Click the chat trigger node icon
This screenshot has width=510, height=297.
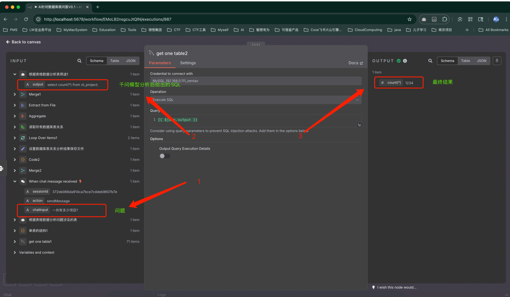(x=23, y=181)
